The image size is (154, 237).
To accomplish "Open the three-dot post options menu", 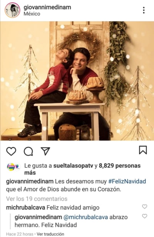I will click(x=144, y=10).
